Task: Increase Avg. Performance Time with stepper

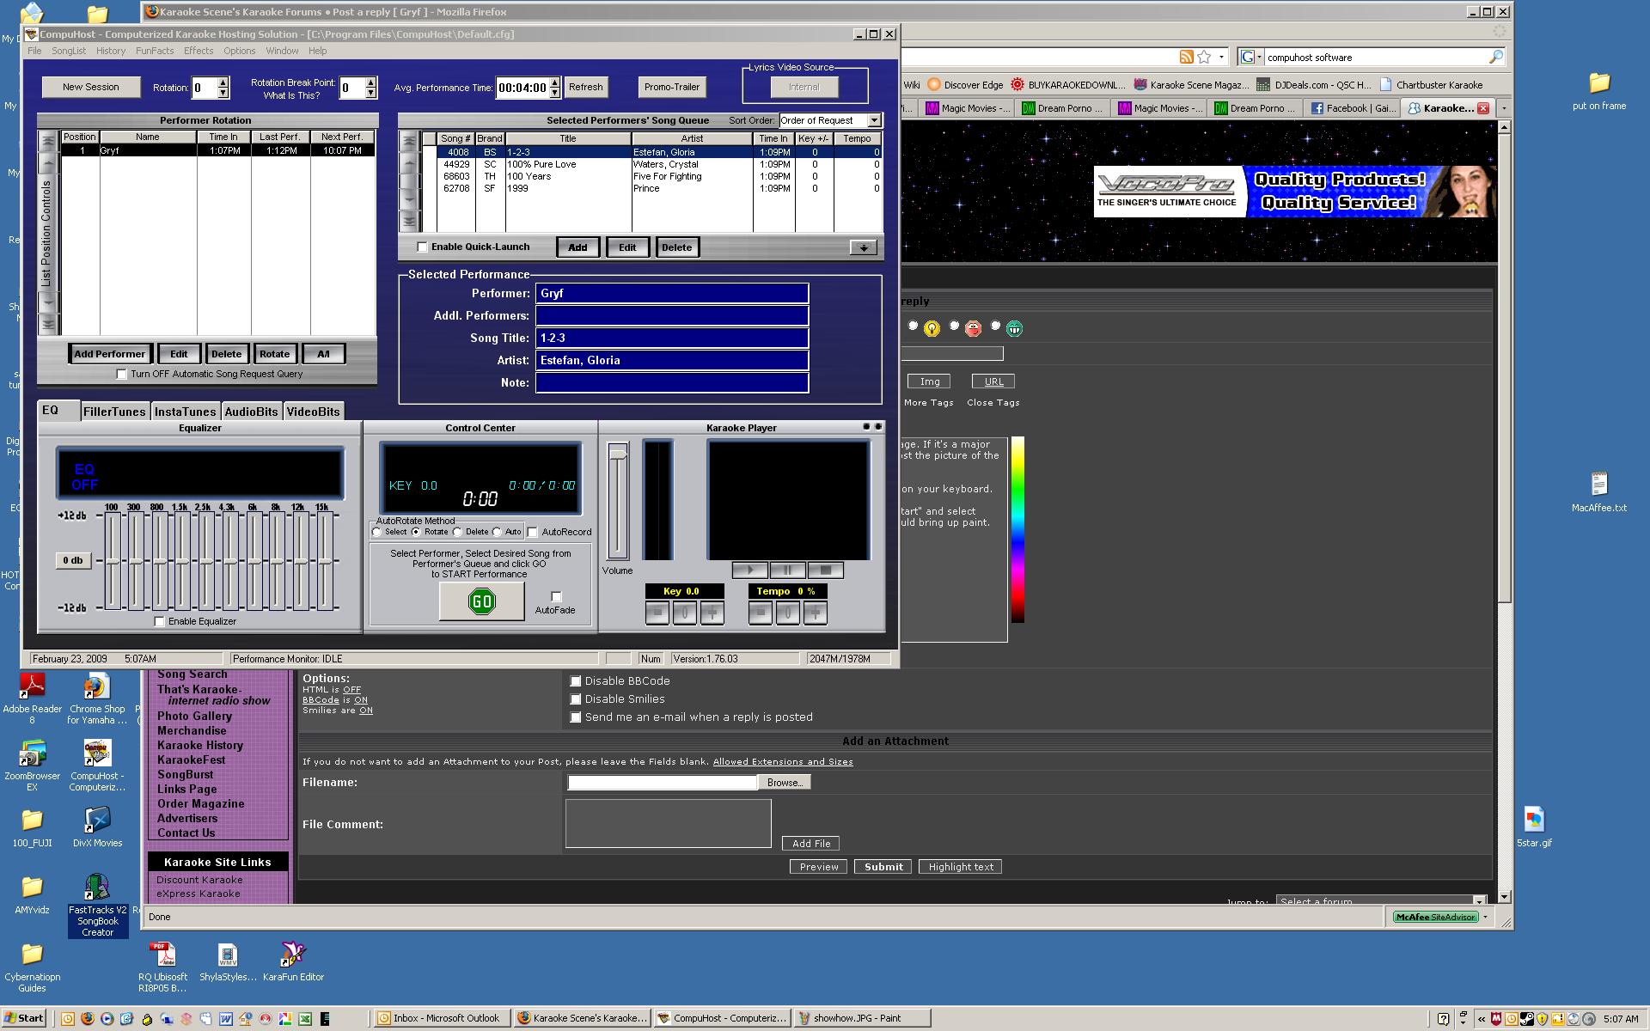Action: click(554, 82)
